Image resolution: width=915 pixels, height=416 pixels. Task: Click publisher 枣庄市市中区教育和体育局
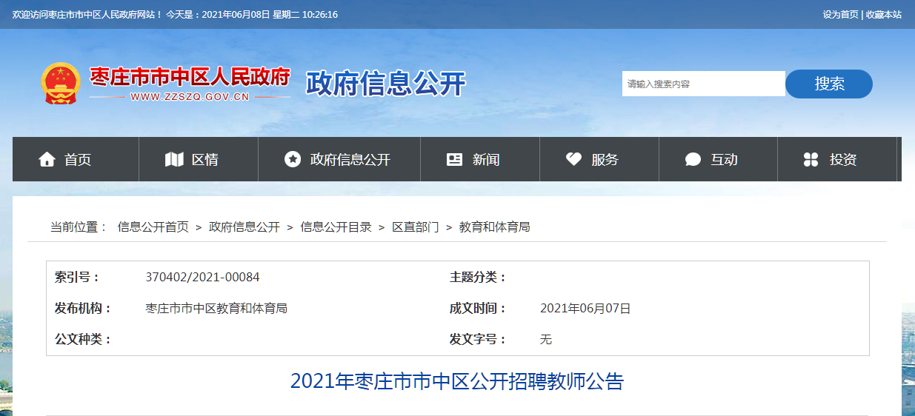click(216, 308)
